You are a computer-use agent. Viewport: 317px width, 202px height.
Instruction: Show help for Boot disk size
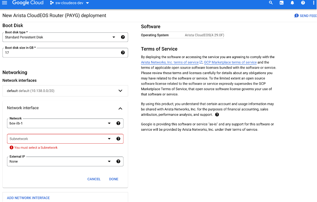point(123,52)
